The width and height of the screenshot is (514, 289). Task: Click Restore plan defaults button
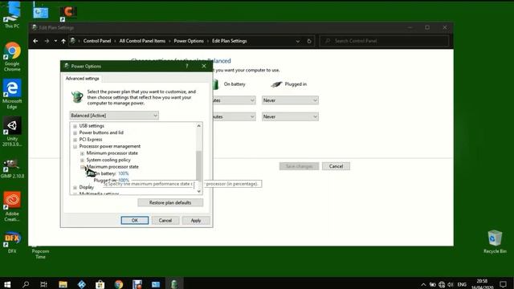170,202
